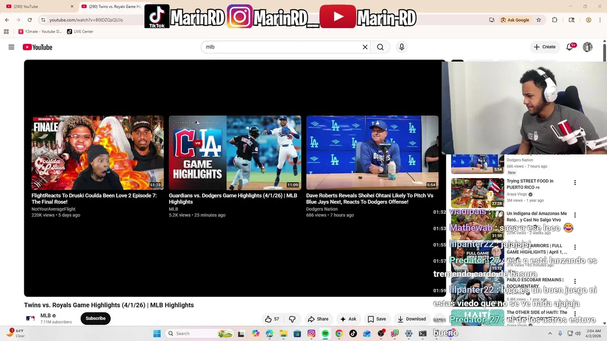Open options for The OTHER SIDE of HAITI video
Screen dimensions: 607x341
[575, 314]
